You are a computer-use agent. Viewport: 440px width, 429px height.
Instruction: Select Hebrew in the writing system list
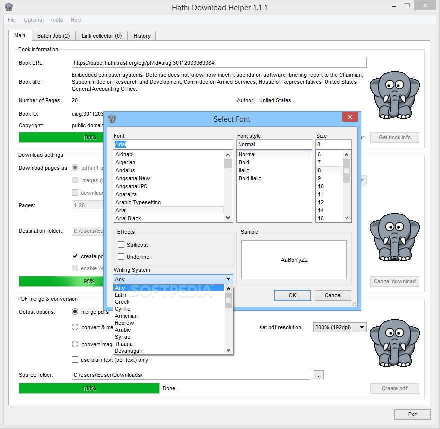click(169, 323)
